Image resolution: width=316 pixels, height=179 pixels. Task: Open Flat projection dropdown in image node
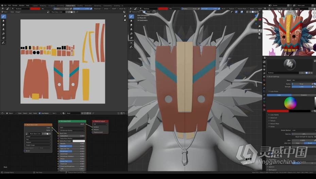click(38, 139)
